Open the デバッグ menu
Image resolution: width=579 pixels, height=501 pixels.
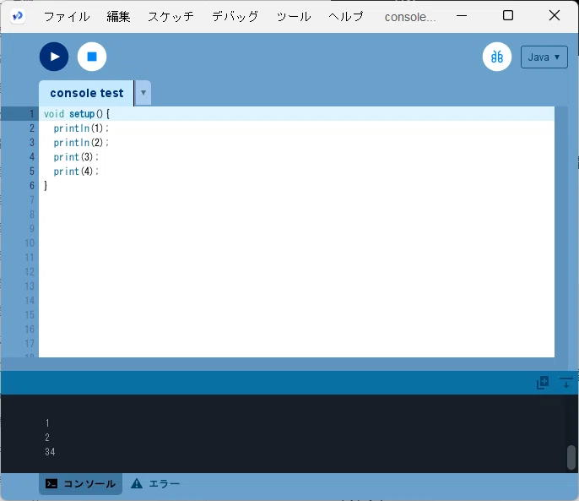point(235,17)
